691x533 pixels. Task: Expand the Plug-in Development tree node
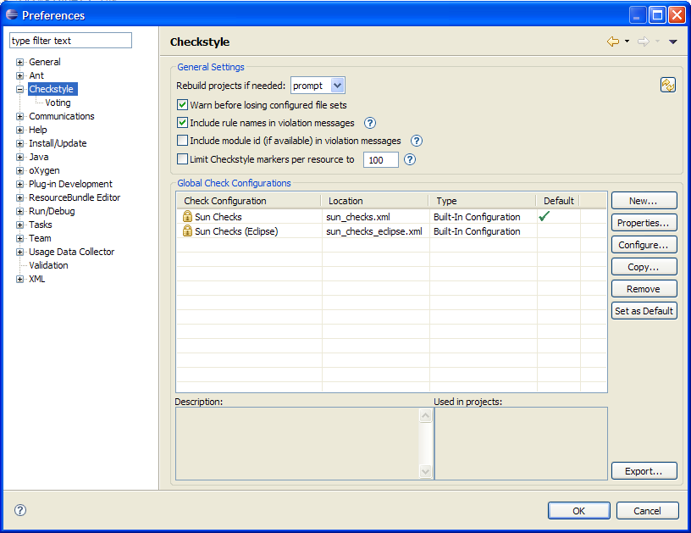coord(19,184)
